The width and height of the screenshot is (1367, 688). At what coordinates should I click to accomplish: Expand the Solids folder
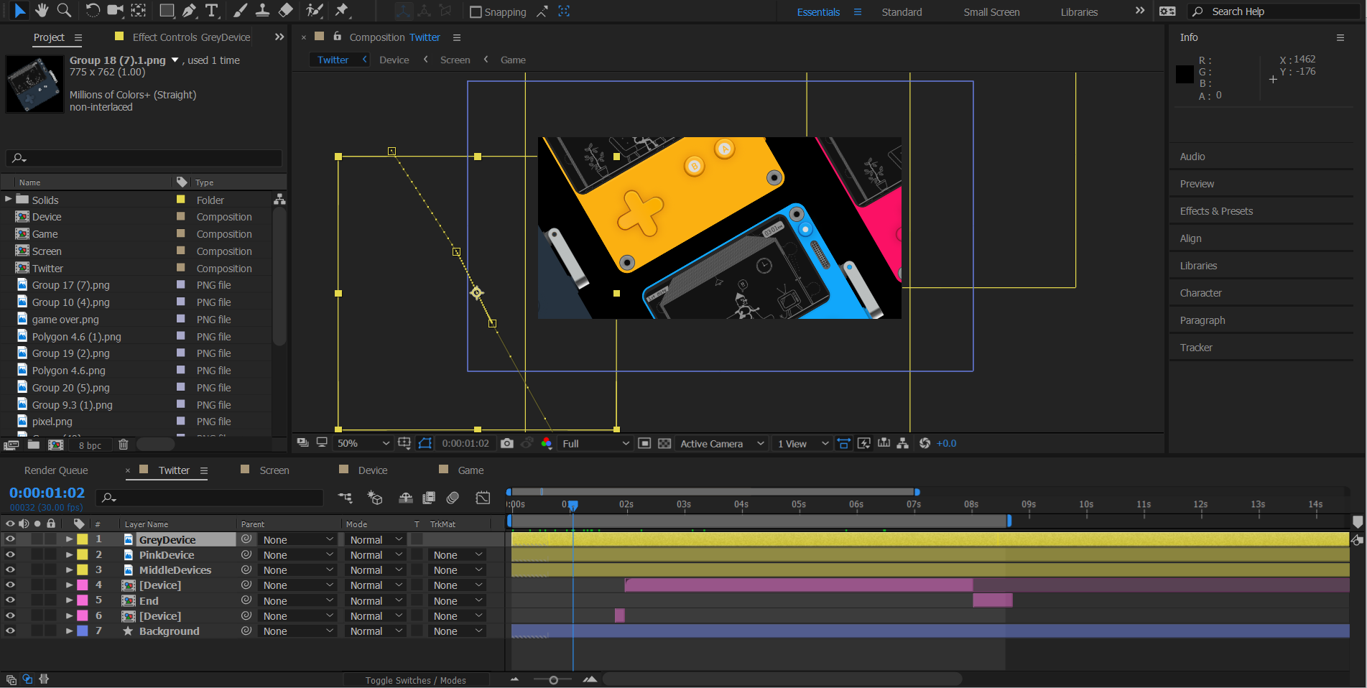pos(8,199)
